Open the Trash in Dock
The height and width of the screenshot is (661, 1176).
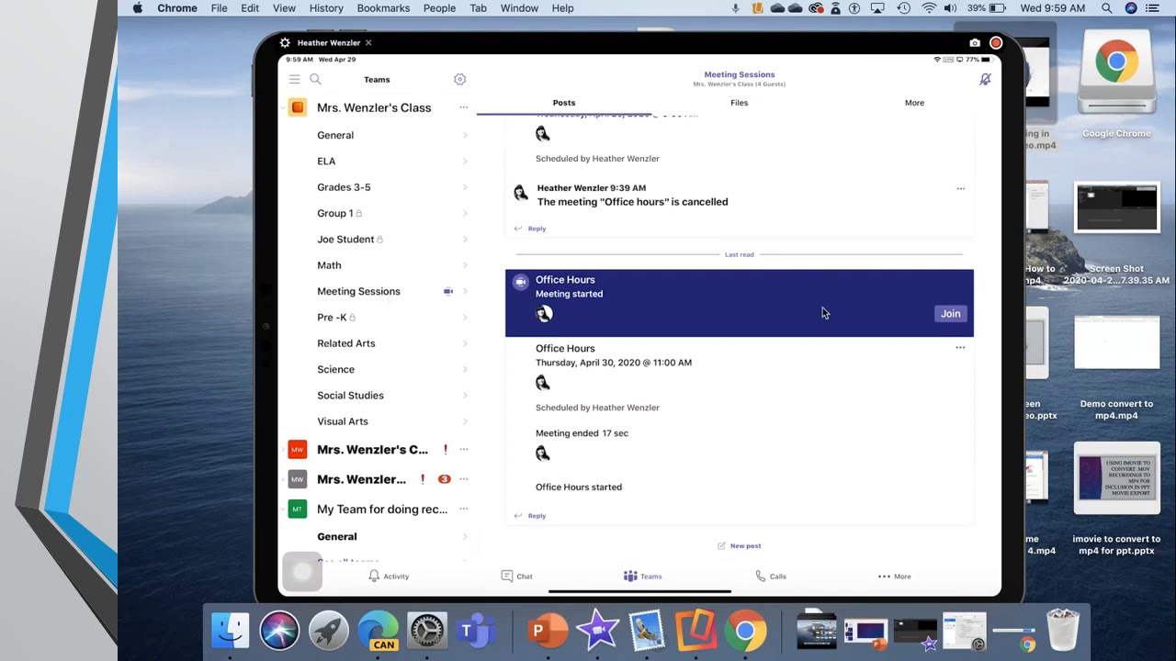tap(1062, 631)
